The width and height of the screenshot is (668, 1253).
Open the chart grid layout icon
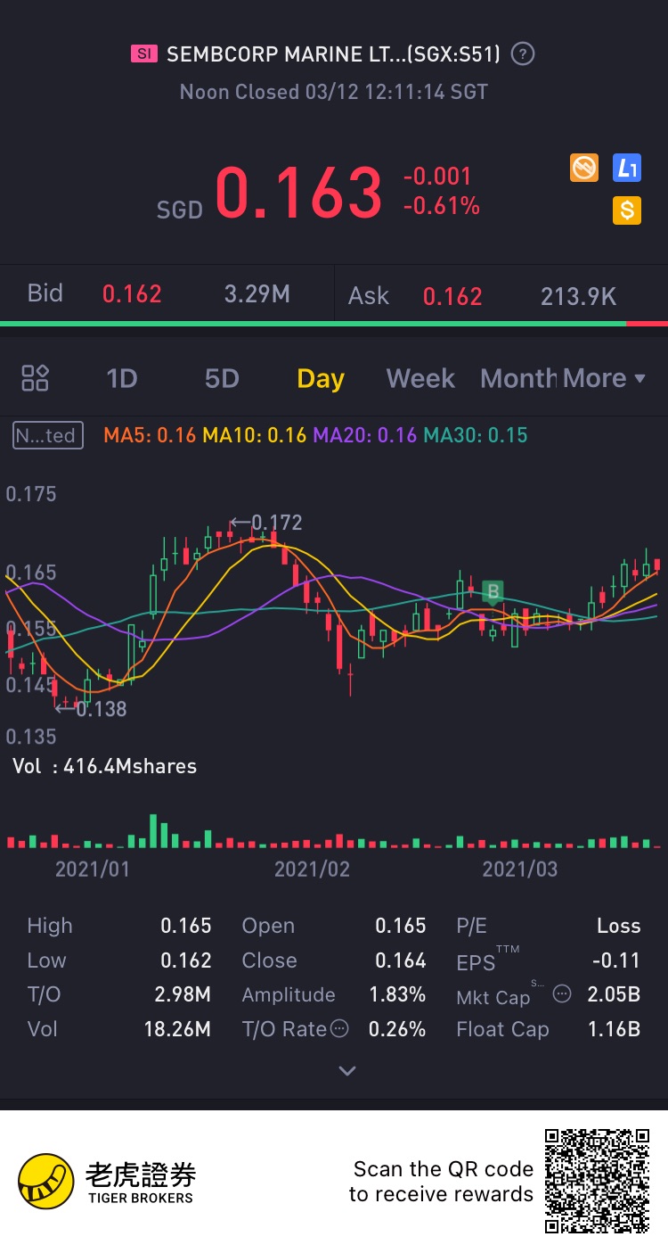coord(35,378)
